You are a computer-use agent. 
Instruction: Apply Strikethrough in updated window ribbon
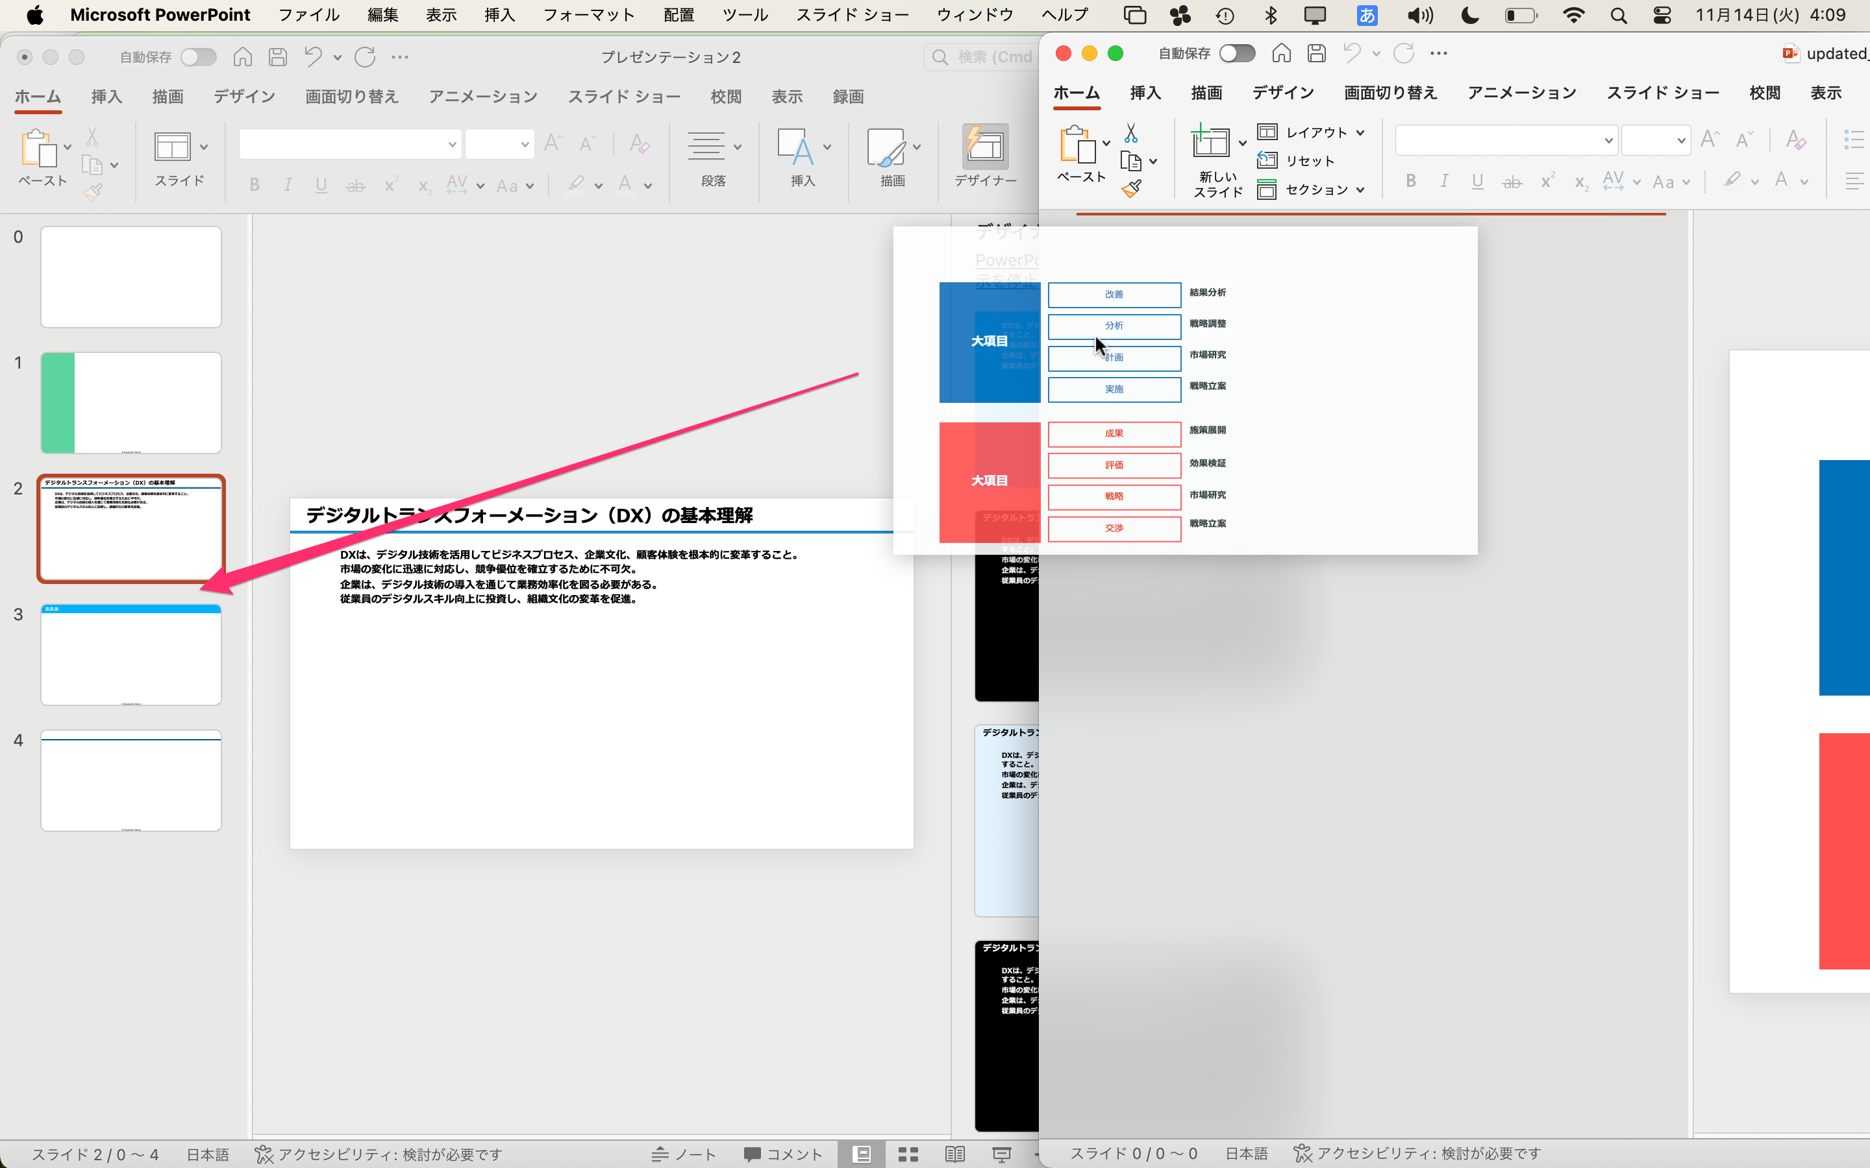pyautogui.click(x=1512, y=182)
